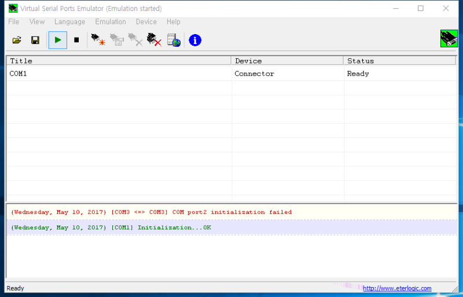The height and width of the screenshot is (297, 463).
Task: Create new device icon with red asterisk
Action: pyautogui.click(x=98, y=40)
